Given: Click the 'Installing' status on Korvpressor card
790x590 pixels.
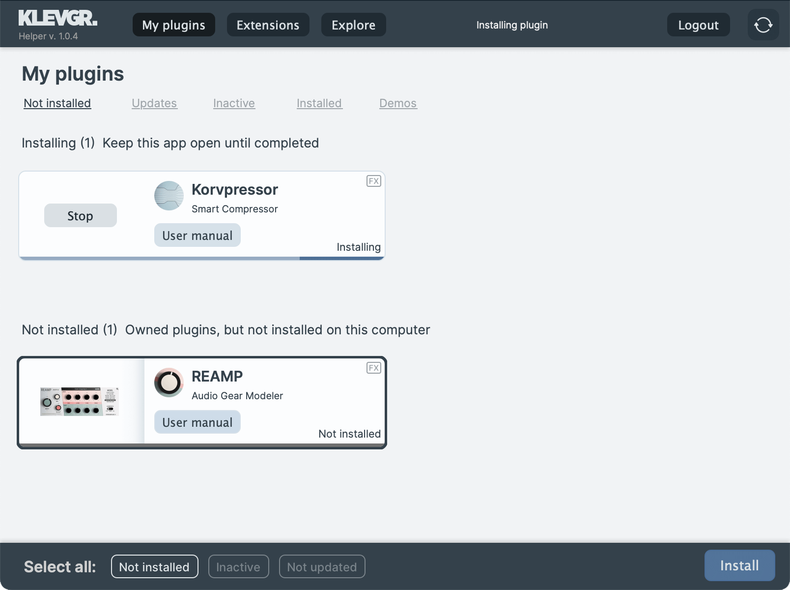Looking at the screenshot, I should click(x=359, y=247).
